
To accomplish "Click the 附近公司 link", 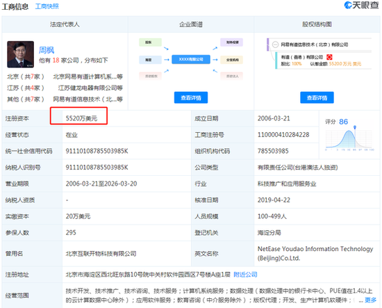I will coord(245,275).
